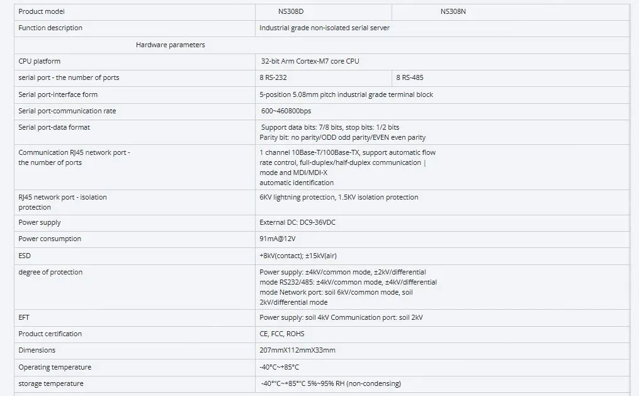Click the Operating temperature label

tap(55, 367)
